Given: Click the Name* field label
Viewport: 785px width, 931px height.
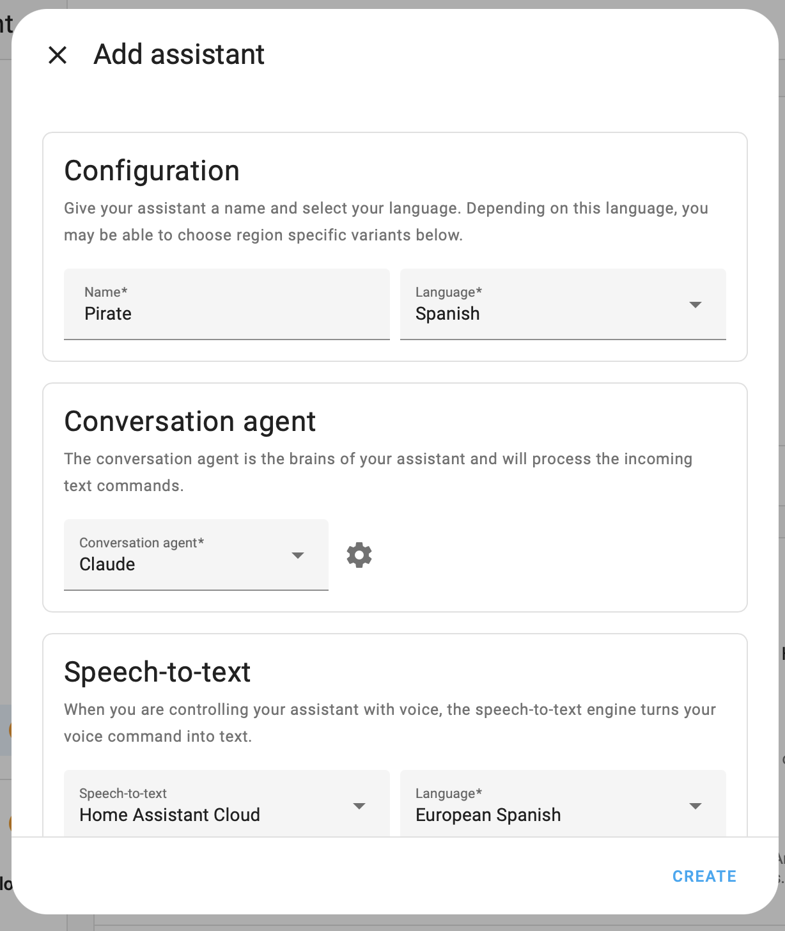Looking at the screenshot, I should pyautogui.click(x=106, y=292).
